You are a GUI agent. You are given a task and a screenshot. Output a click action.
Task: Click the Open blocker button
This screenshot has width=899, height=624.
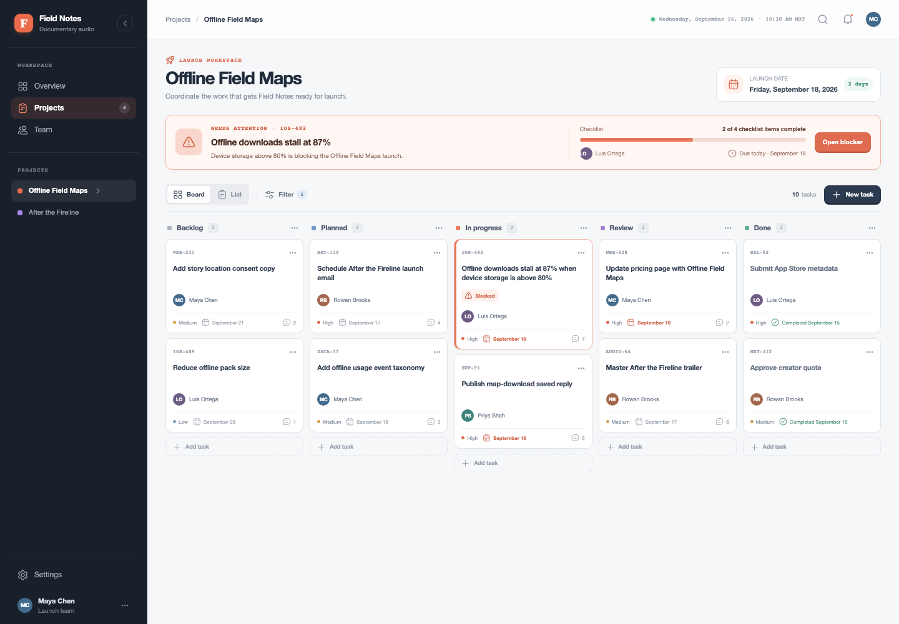(x=842, y=142)
